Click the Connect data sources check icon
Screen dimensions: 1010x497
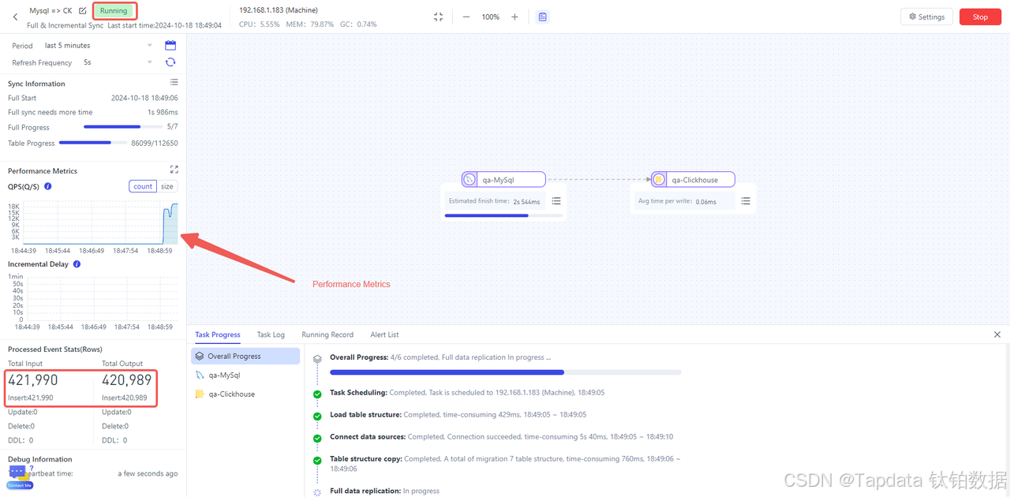point(317,438)
